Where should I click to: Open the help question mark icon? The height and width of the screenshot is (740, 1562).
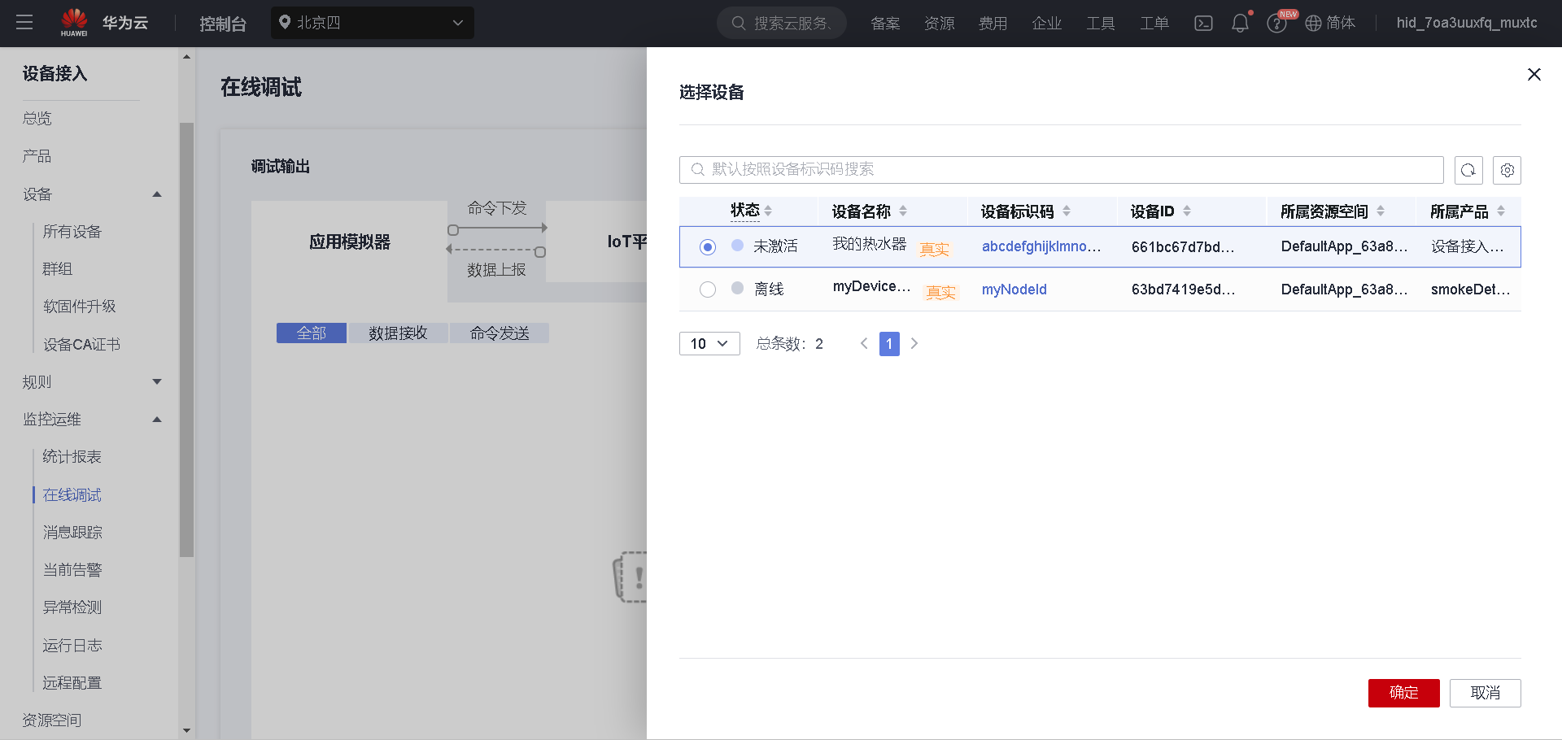point(1276,24)
